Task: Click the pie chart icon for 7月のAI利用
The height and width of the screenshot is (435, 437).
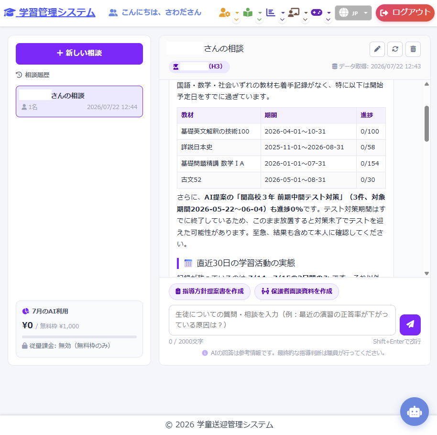Action: click(26, 311)
